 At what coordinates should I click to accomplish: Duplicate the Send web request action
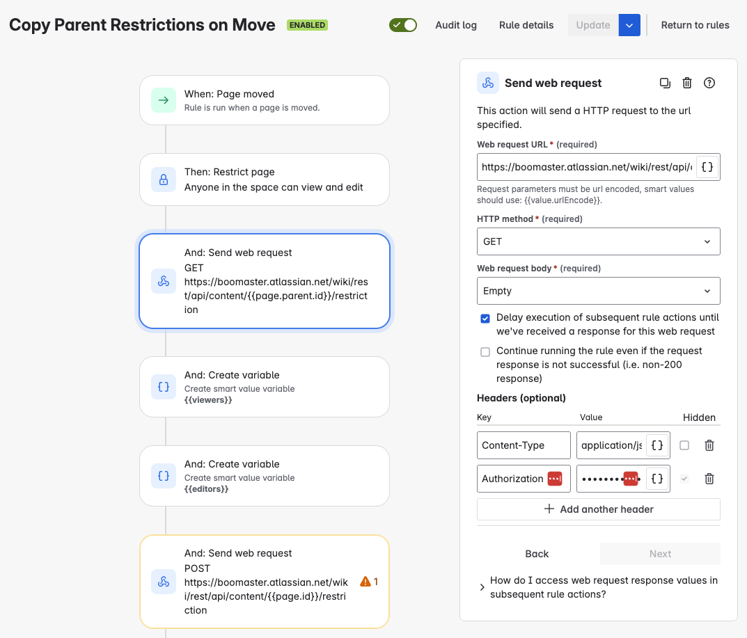pos(665,83)
